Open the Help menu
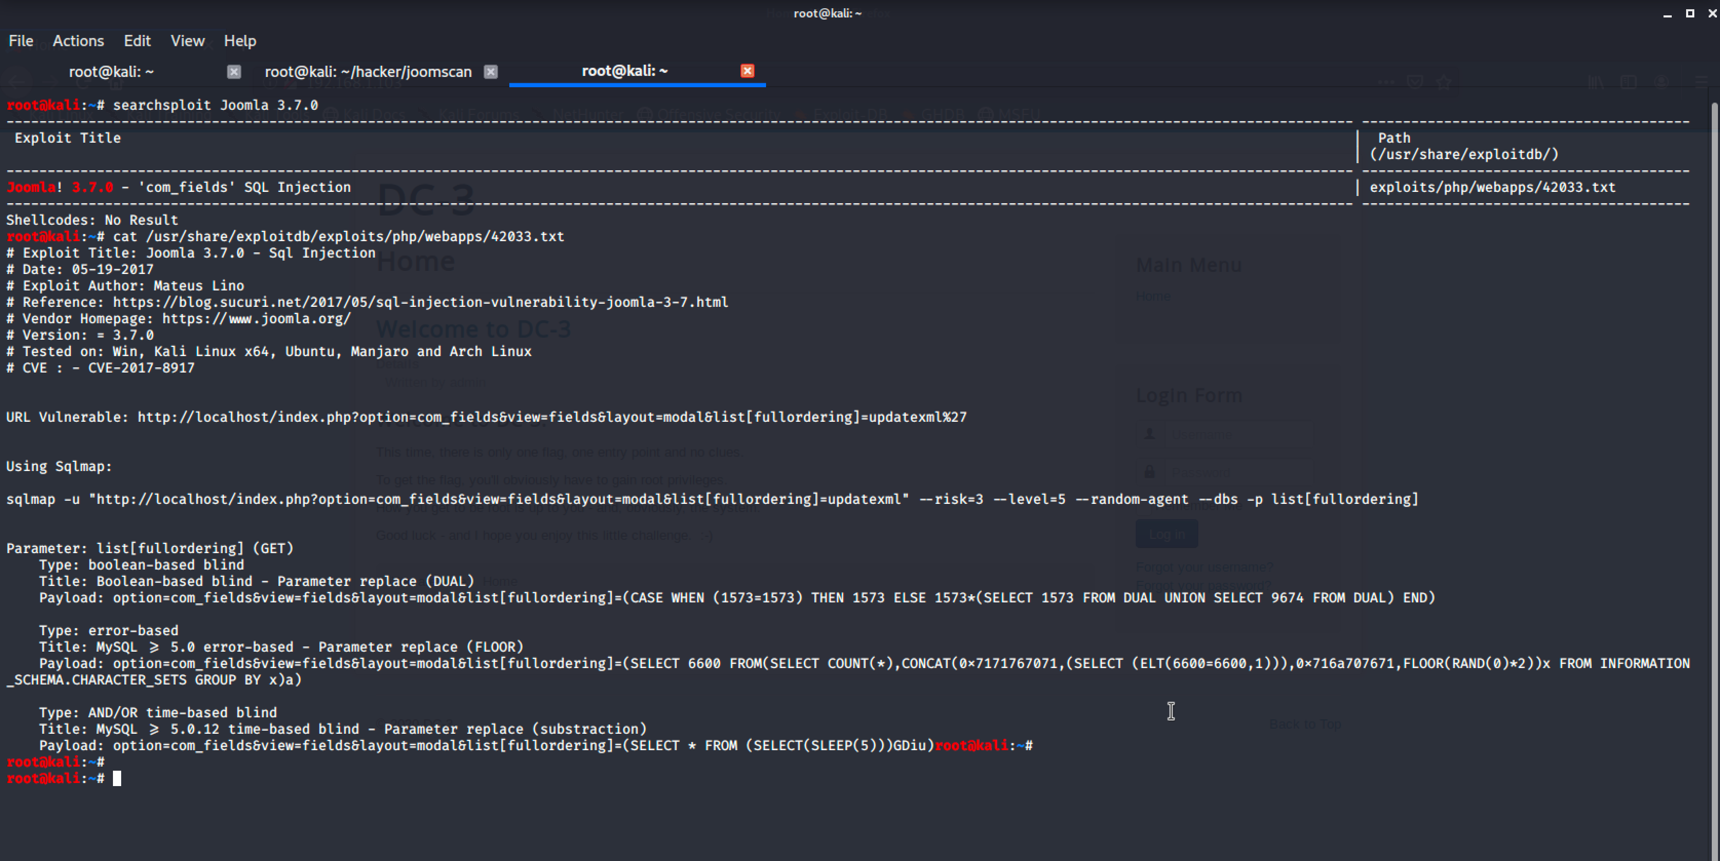This screenshot has height=861, width=1720. click(x=240, y=41)
